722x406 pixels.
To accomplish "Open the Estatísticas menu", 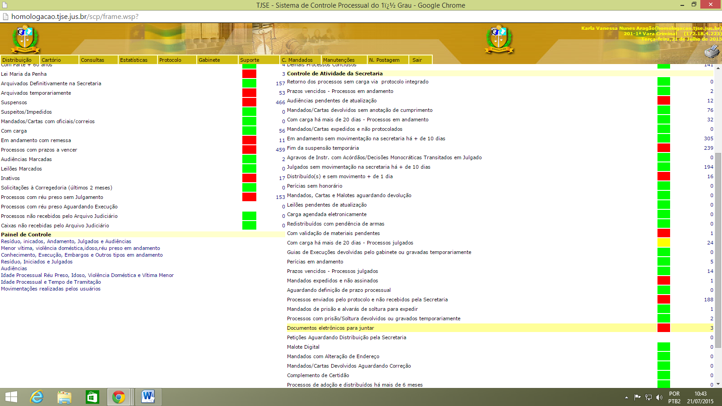I will [x=134, y=60].
